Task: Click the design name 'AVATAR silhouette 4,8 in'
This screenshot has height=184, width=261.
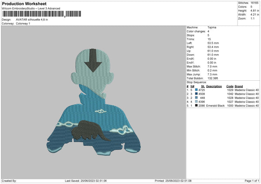Action: [x=32, y=20]
